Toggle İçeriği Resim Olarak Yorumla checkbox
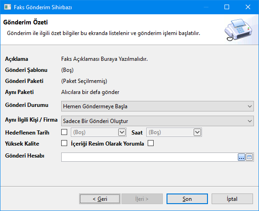The image size is (259, 211). [x=150, y=143]
